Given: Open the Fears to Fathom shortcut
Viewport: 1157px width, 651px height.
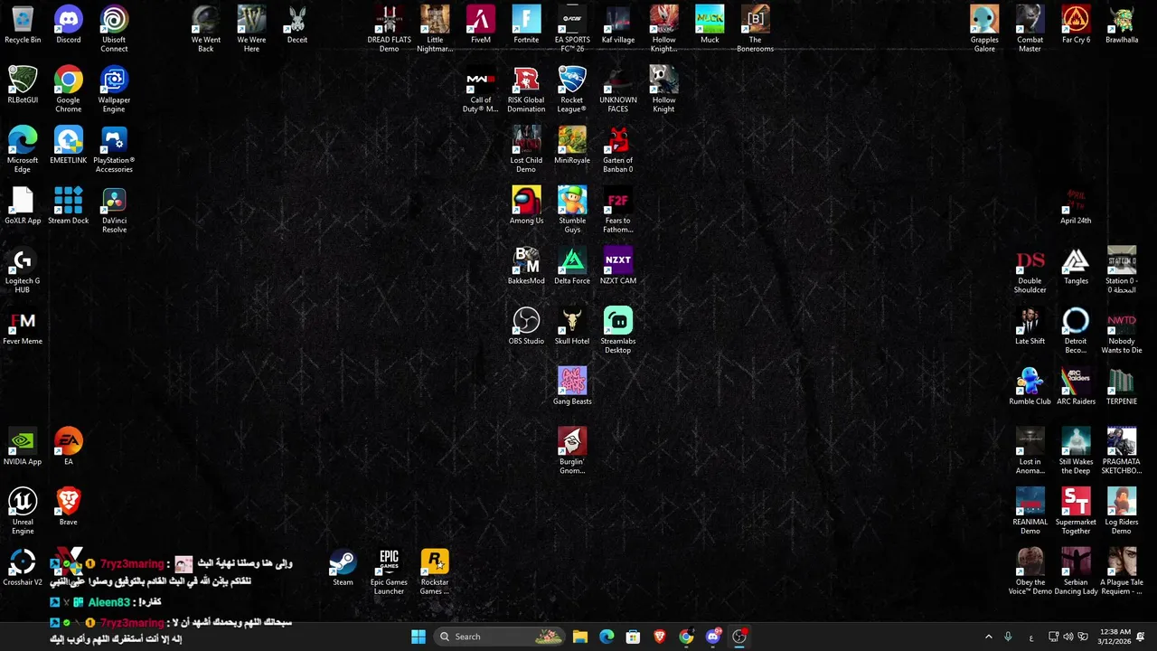Looking at the screenshot, I should click(618, 210).
